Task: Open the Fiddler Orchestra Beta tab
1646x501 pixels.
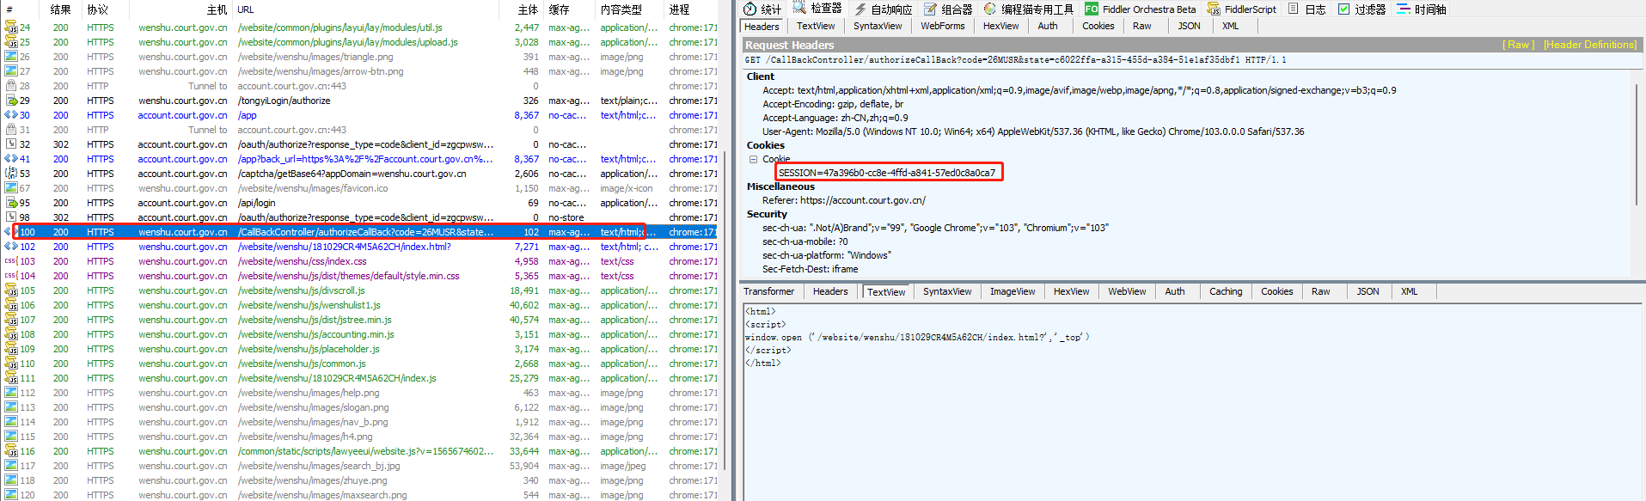Action: (1141, 9)
